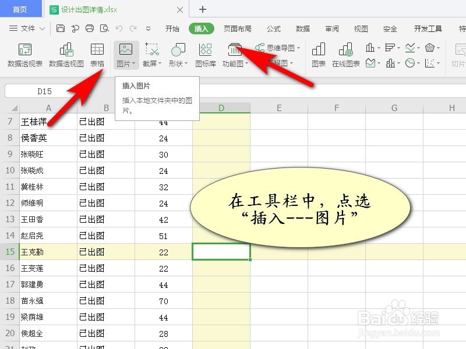Switch to the 数据 Data tab
The width and height of the screenshot is (466, 349).
click(x=302, y=27)
